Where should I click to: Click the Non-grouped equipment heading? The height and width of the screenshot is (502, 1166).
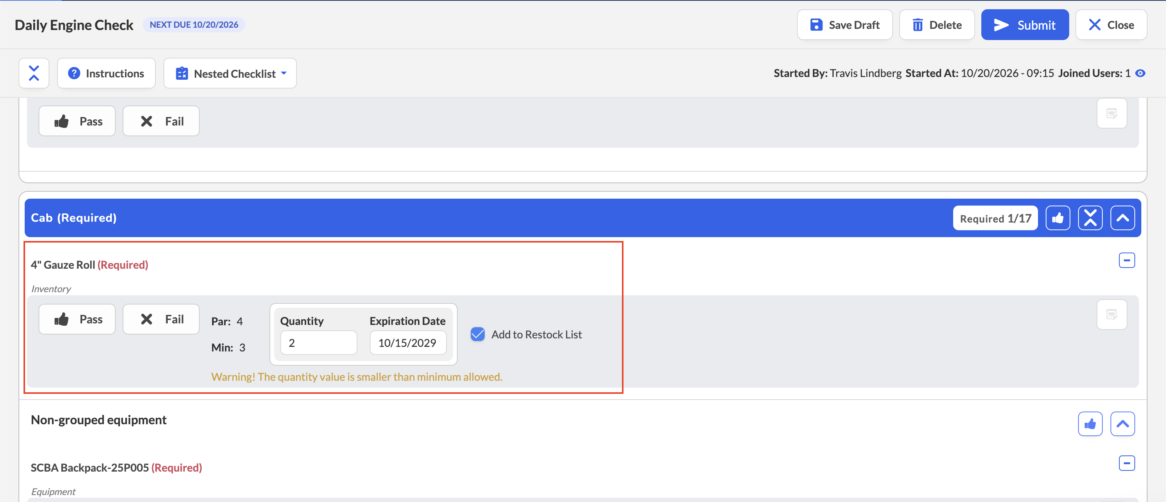click(x=99, y=420)
